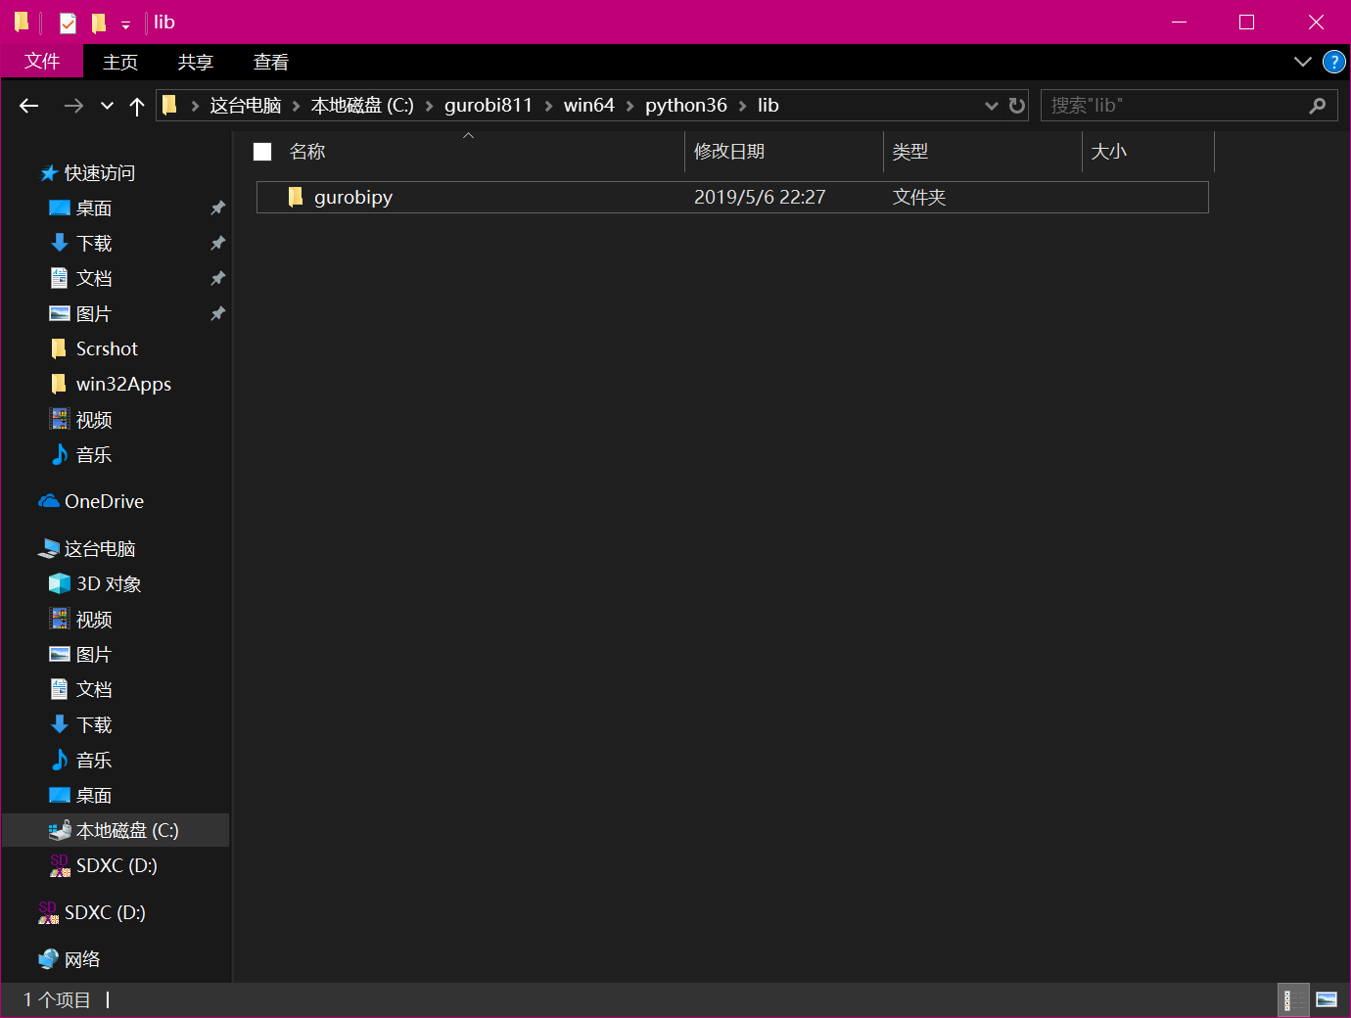Click the search magnifier icon

(x=1318, y=105)
